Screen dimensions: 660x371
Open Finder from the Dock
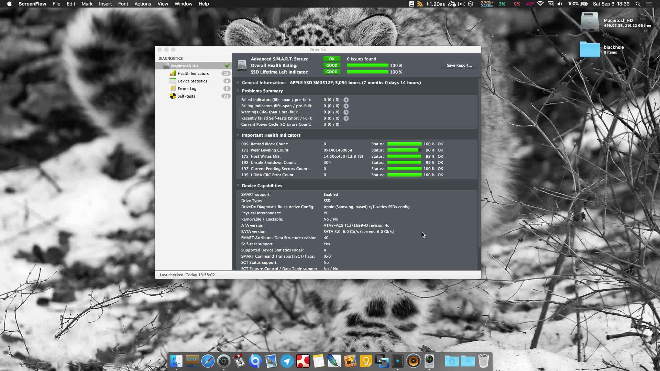[176, 361]
